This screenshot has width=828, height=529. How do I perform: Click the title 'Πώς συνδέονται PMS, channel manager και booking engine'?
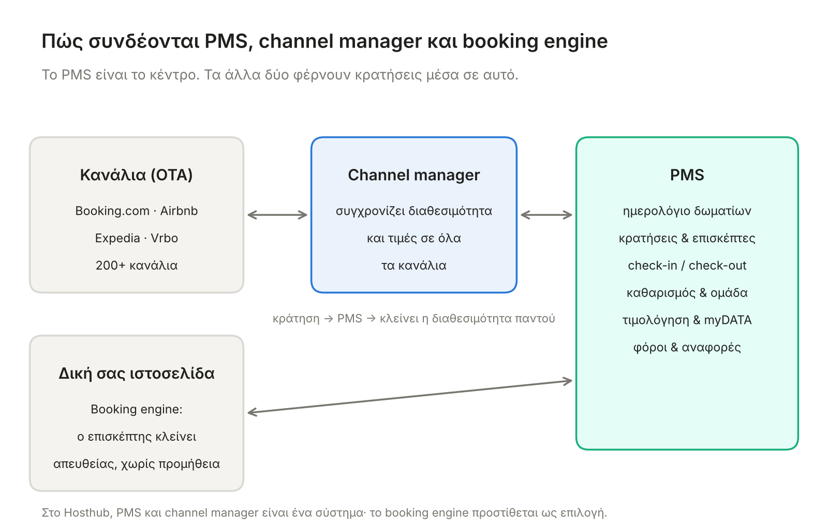tap(324, 42)
